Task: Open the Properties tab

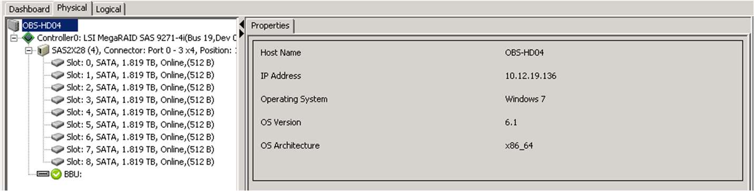Action: click(x=270, y=25)
